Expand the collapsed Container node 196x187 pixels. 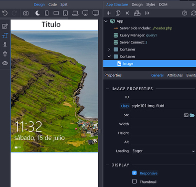point(109,49)
